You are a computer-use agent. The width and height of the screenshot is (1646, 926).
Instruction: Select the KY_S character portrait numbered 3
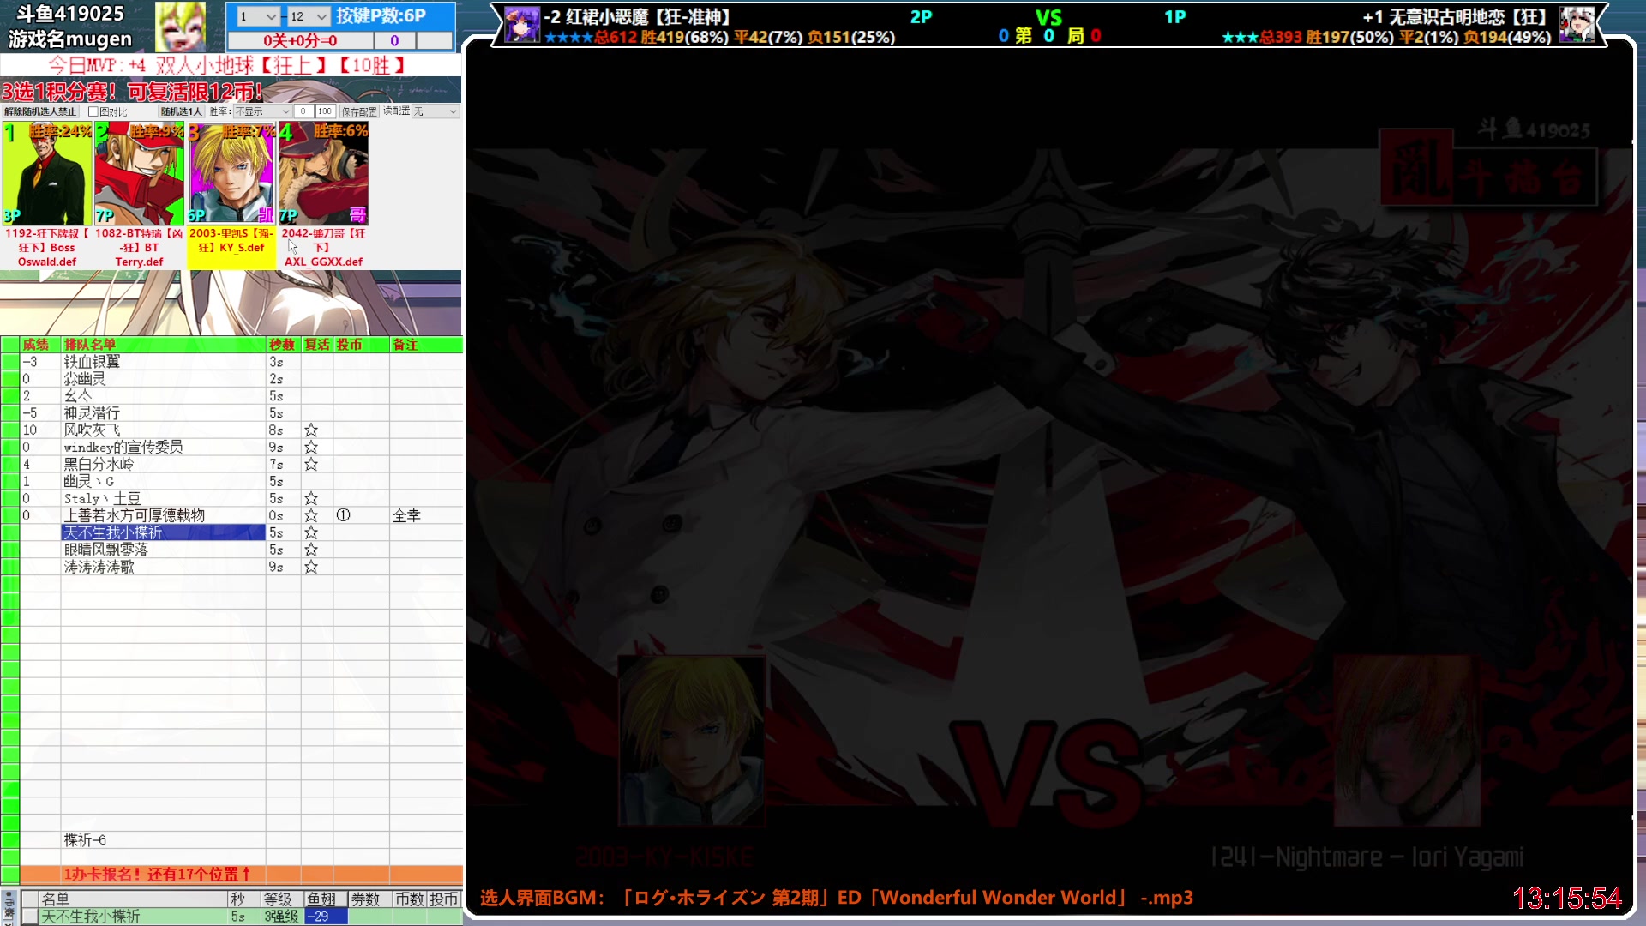pyautogui.click(x=231, y=173)
